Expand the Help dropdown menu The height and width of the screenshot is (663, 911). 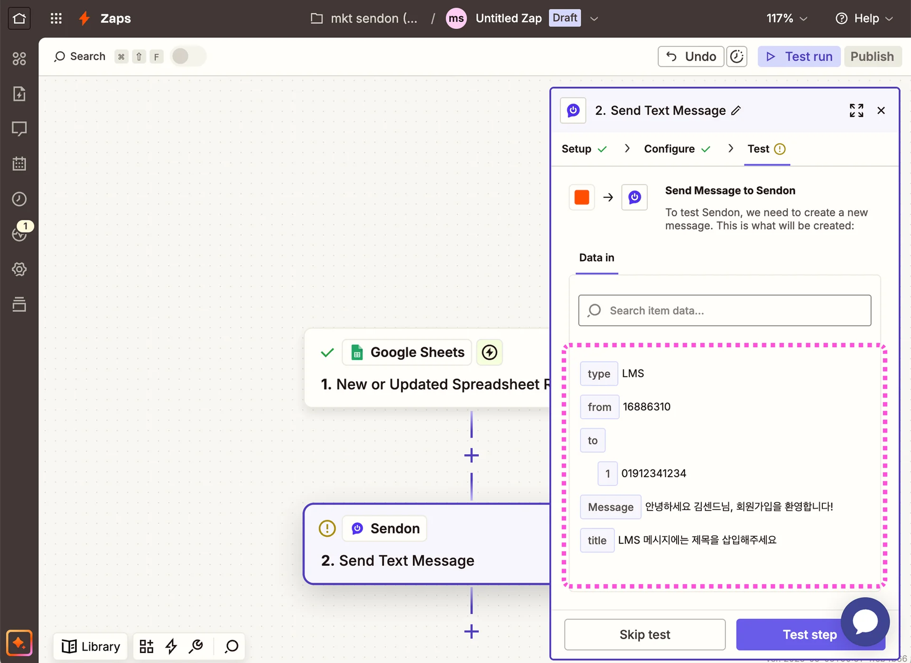pos(865,18)
